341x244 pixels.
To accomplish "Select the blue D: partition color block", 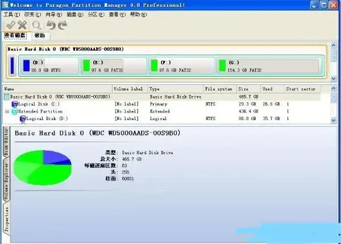I will click(26, 65).
